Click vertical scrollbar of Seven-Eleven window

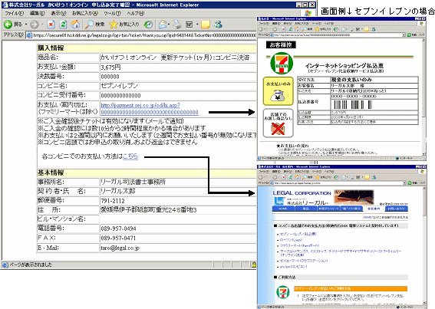click(x=423, y=97)
